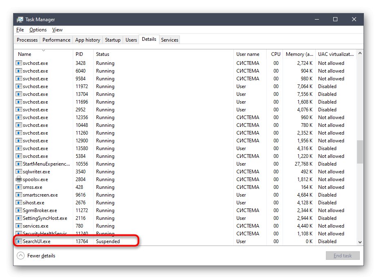Switch to the Startup tab
The height and width of the screenshot is (279, 377).
(112, 40)
